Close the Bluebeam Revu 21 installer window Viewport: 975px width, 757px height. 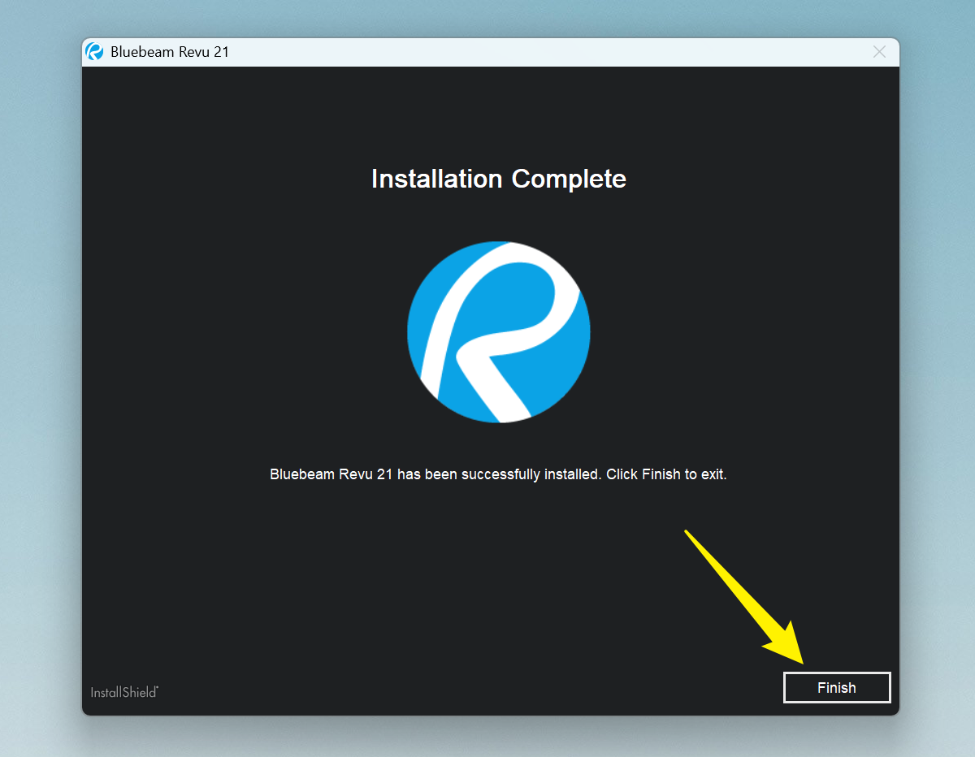click(x=879, y=52)
